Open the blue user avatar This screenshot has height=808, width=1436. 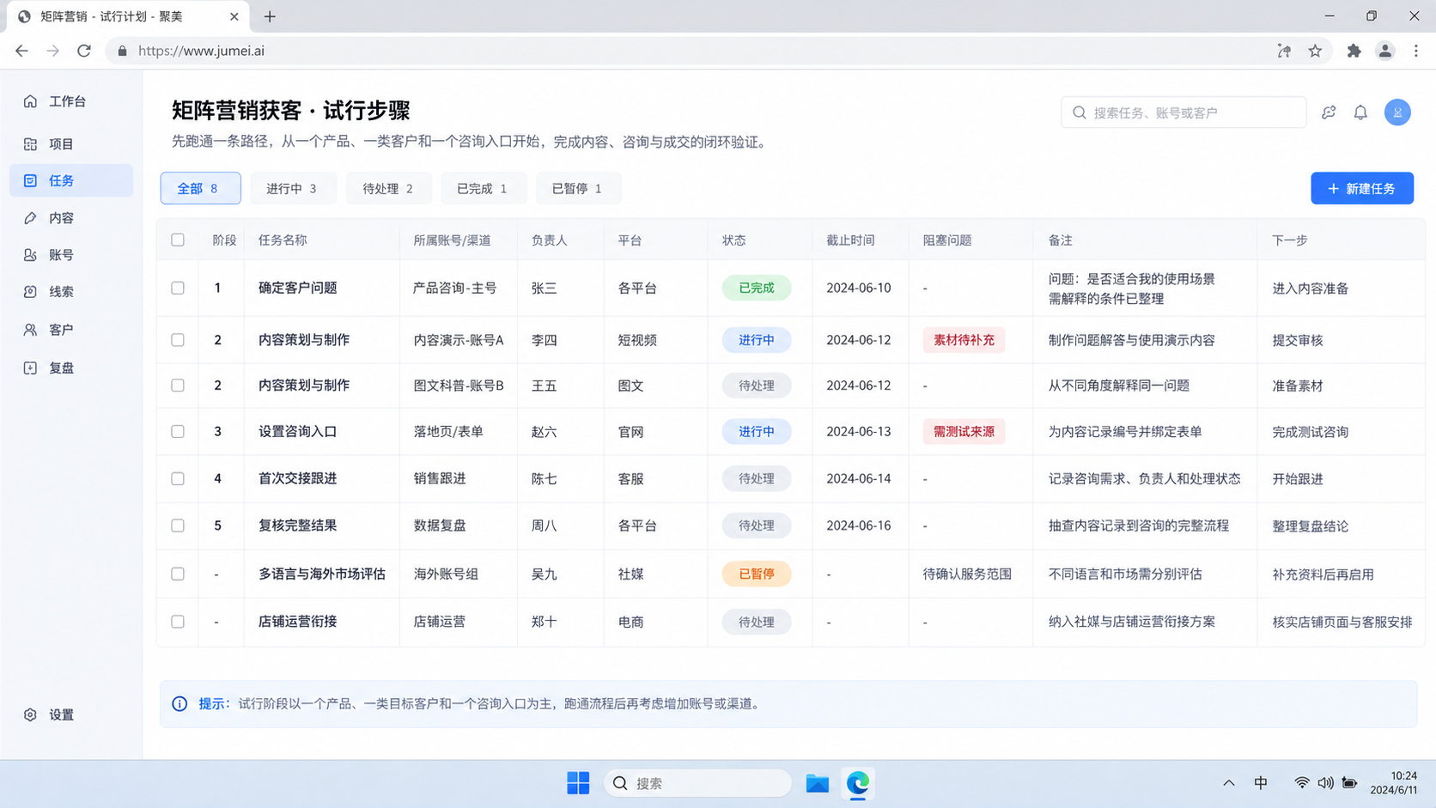1397,112
